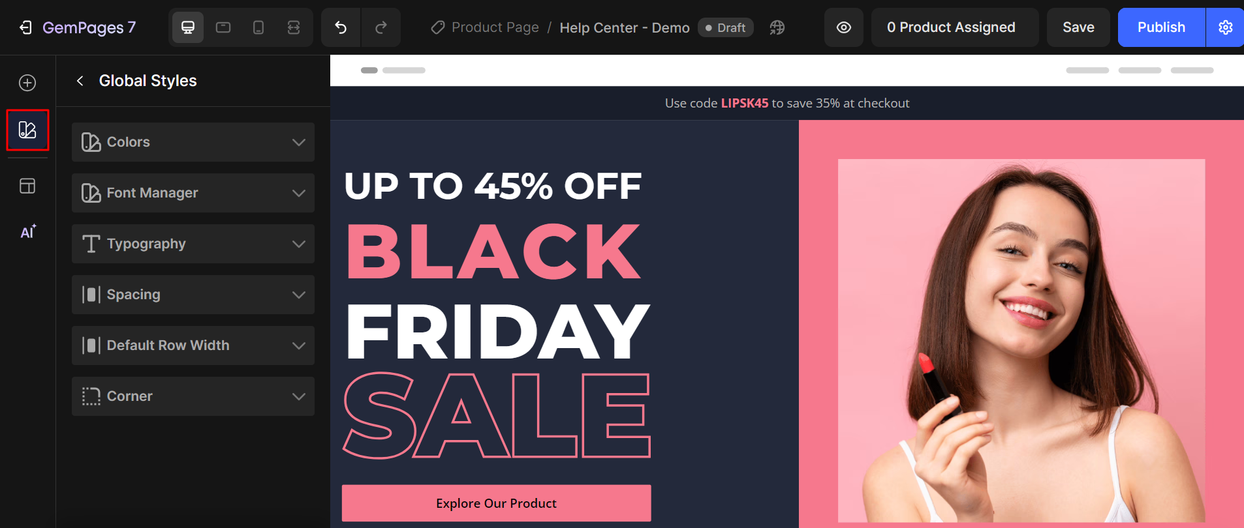Open the add element plus icon
1244x528 pixels.
click(27, 83)
